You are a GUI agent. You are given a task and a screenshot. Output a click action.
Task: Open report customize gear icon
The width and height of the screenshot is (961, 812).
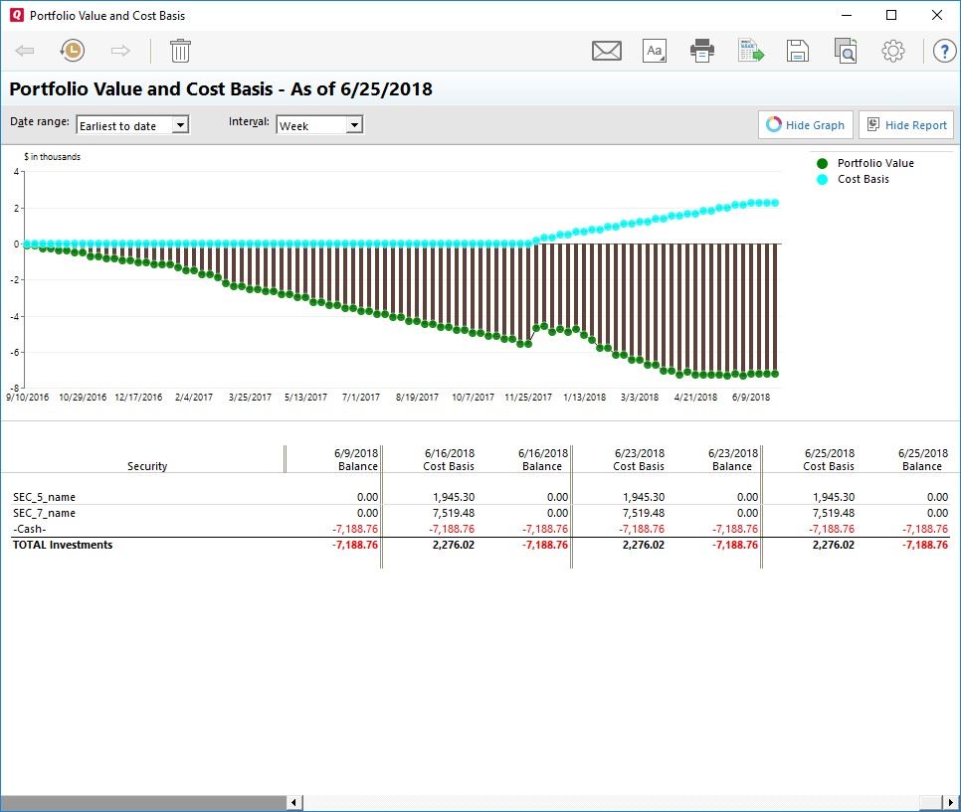[892, 51]
